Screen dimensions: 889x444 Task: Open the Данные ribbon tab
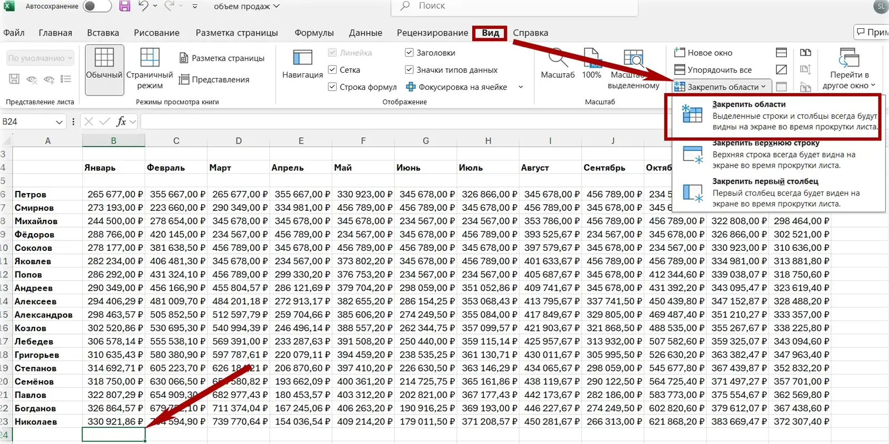coord(365,33)
